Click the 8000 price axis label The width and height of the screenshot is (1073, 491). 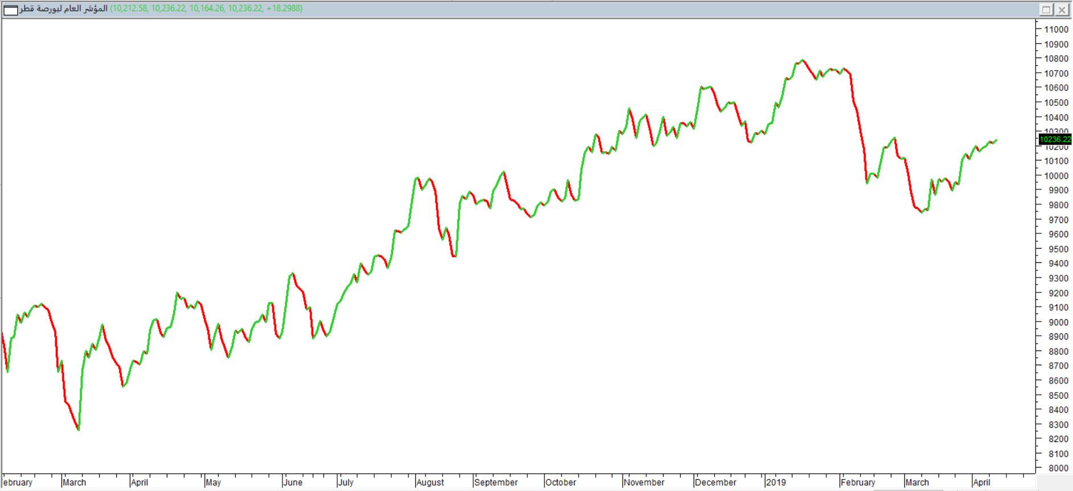pyautogui.click(x=1058, y=468)
